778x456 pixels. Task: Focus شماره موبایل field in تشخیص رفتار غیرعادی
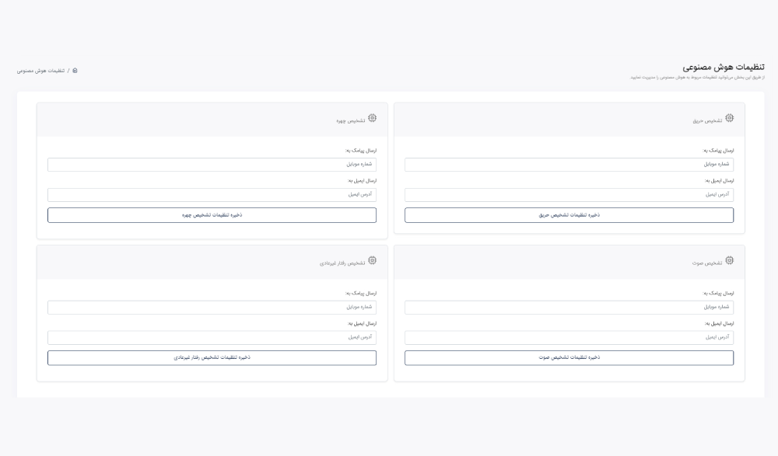[212, 308]
